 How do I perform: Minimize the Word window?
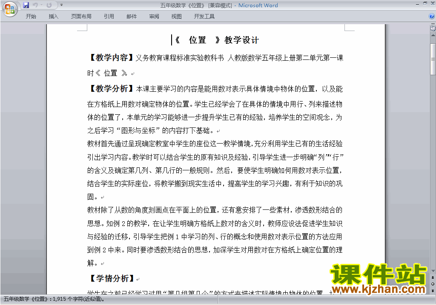coord(417,4)
